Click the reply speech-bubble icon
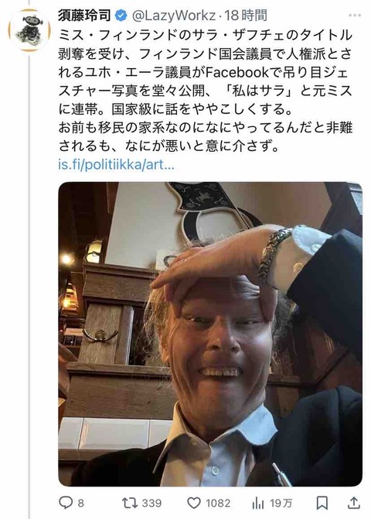 point(66,503)
